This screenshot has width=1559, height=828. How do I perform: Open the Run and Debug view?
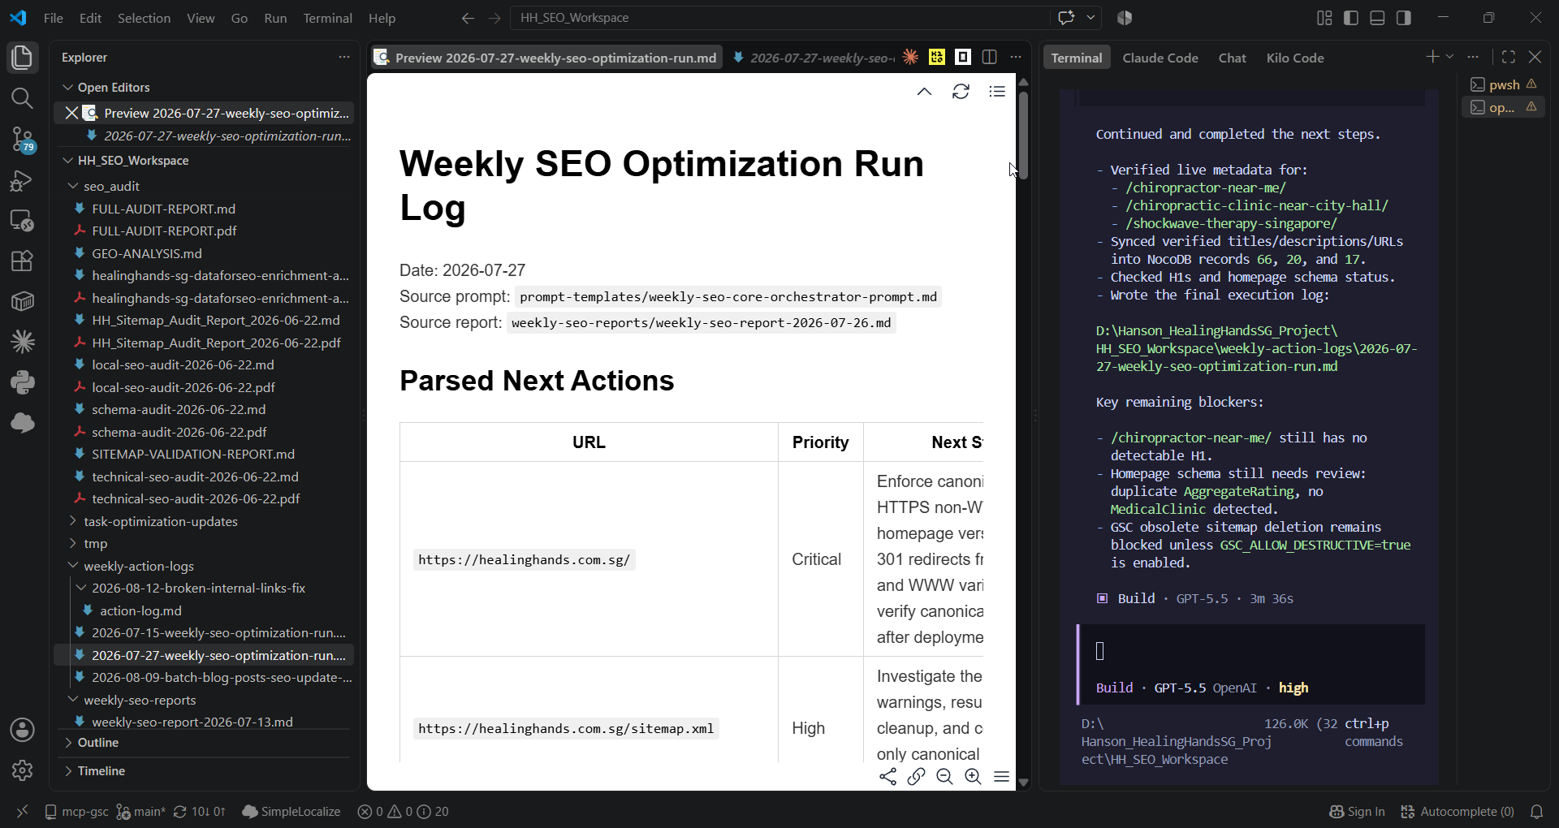(22, 179)
